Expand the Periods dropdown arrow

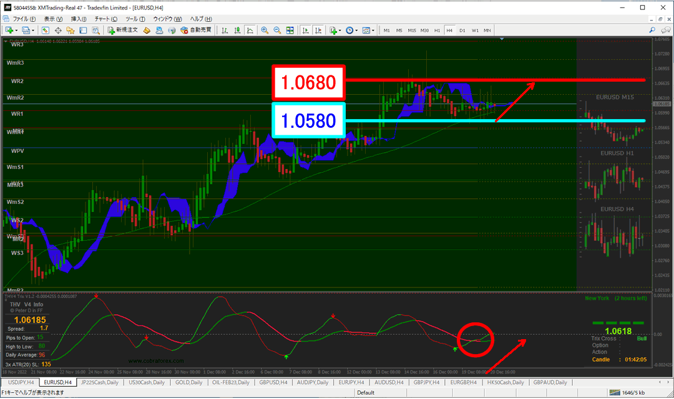tap(356, 31)
